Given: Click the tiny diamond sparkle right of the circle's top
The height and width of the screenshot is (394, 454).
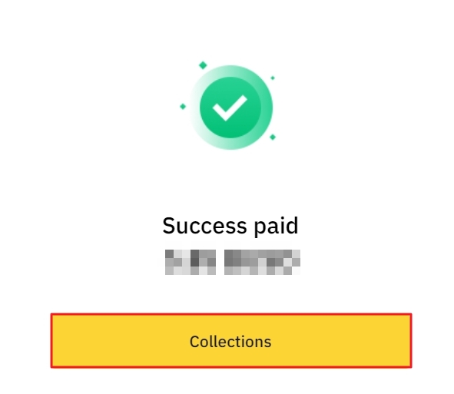Looking at the screenshot, I should 273,78.
